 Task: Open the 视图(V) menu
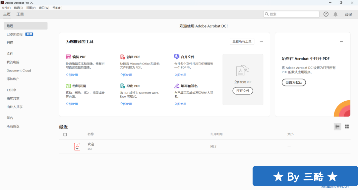click(x=31, y=8)
